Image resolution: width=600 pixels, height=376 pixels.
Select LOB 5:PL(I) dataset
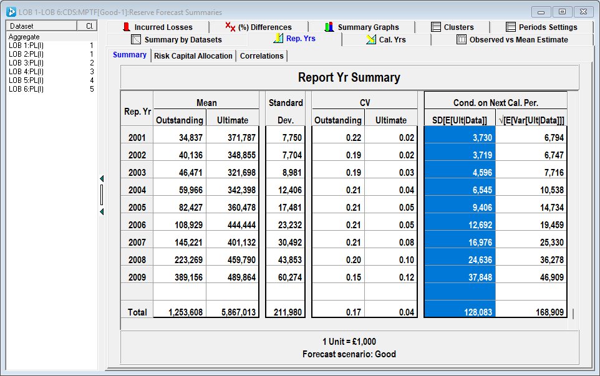point(51,80)
